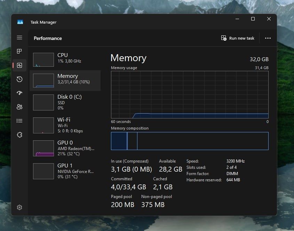This screenshot has height=231, width=294.
Task: Click the GPU 0 purple mini graph
Action: tap(43, 148)
